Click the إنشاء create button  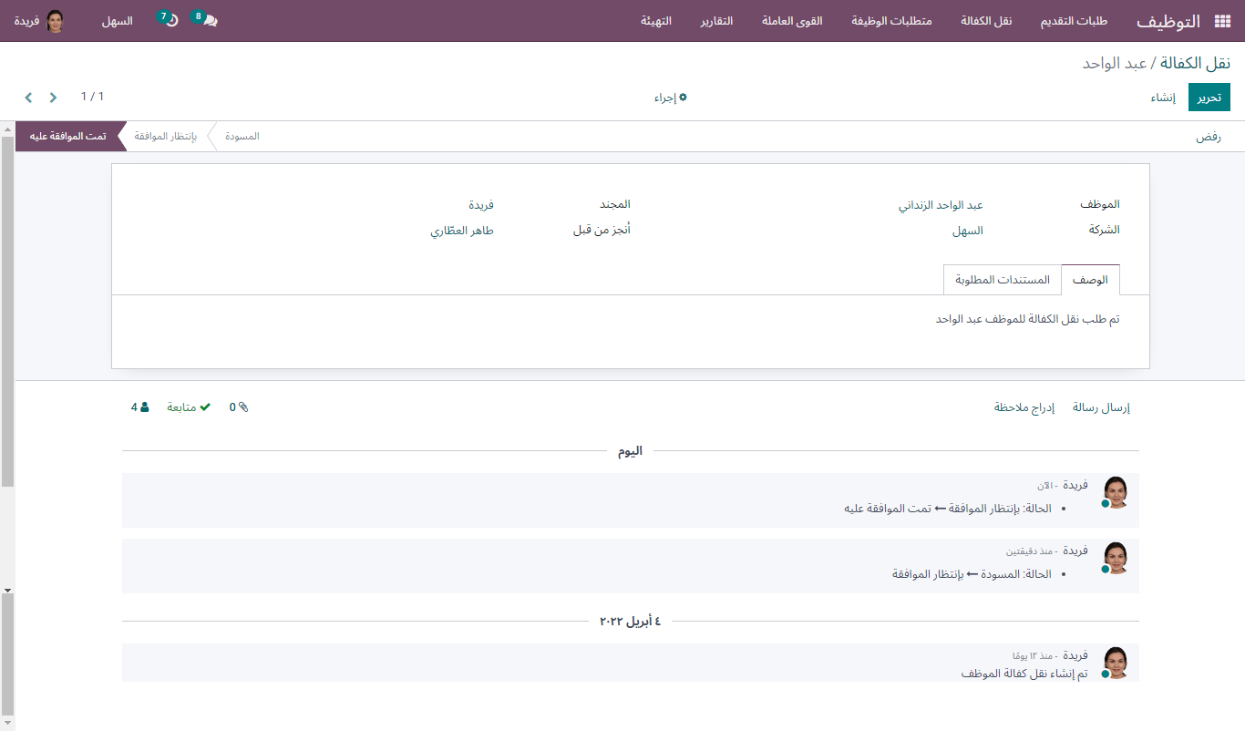tap(1162, 98)
